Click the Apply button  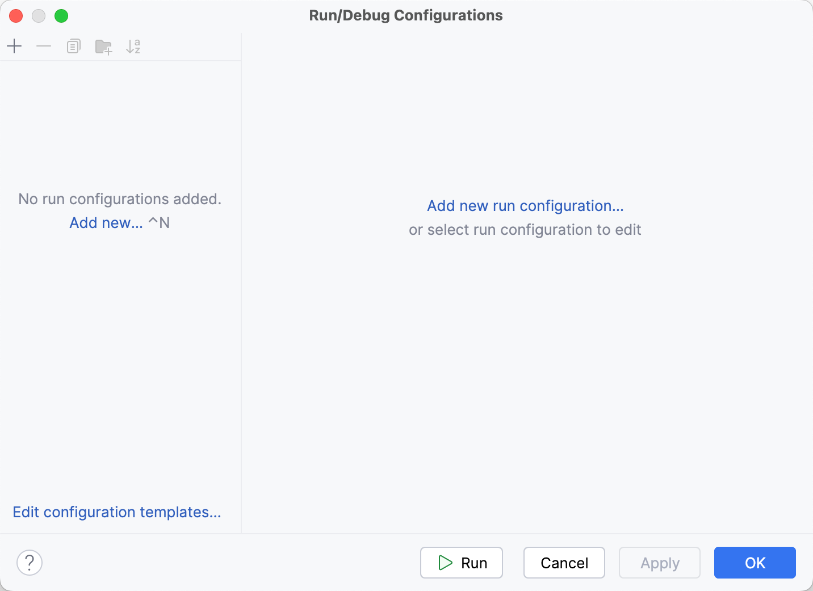pos(659,563)
